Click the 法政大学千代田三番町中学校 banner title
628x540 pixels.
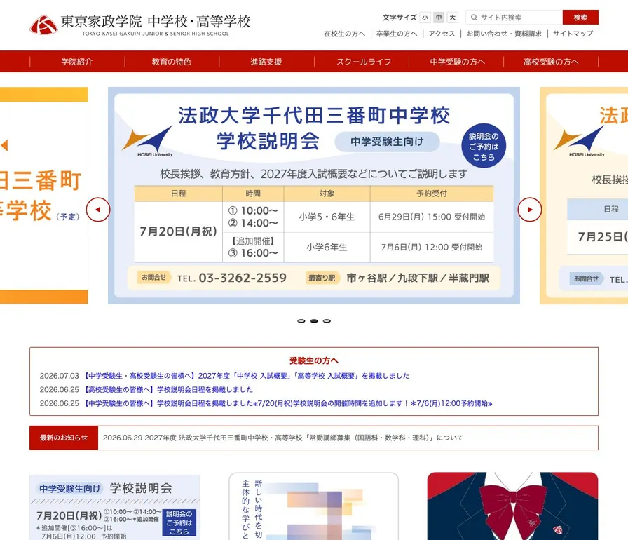point(314,116)
